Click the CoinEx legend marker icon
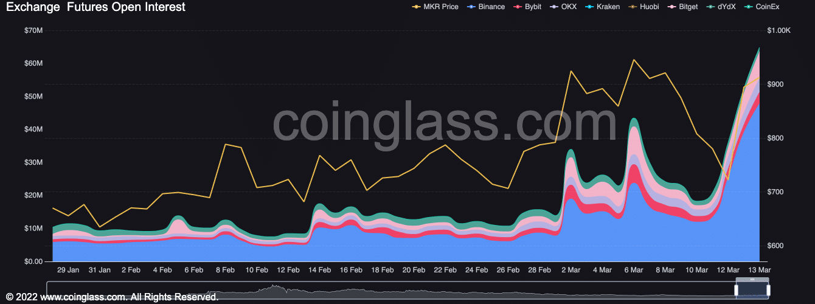The height and width of the screenshot is (304, 815). point(749,7)
